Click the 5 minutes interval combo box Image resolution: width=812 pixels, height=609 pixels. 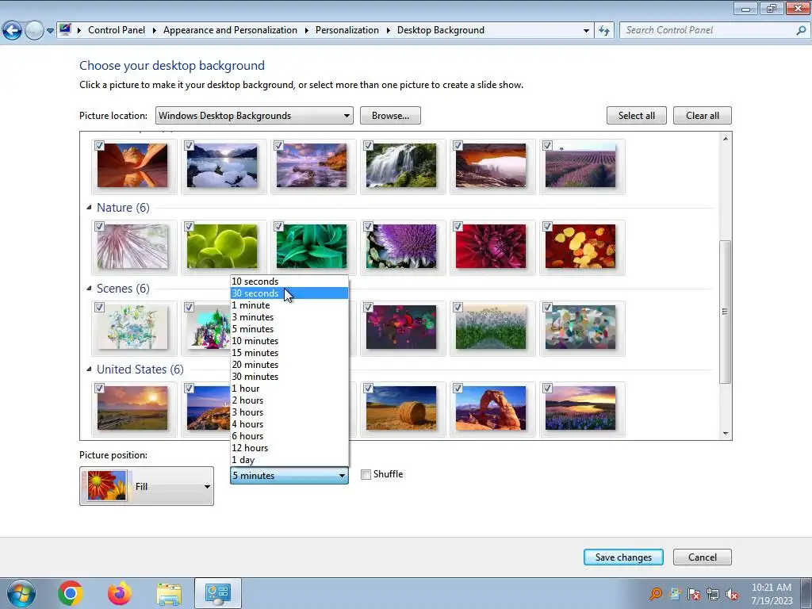click(x=289, y=476)
